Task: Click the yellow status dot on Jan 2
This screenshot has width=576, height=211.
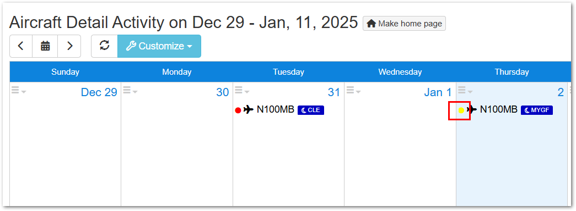Action: [461, 110]
